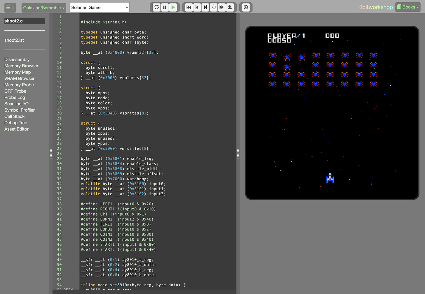Open the VRAM Browser view

[x=20, y=78]
